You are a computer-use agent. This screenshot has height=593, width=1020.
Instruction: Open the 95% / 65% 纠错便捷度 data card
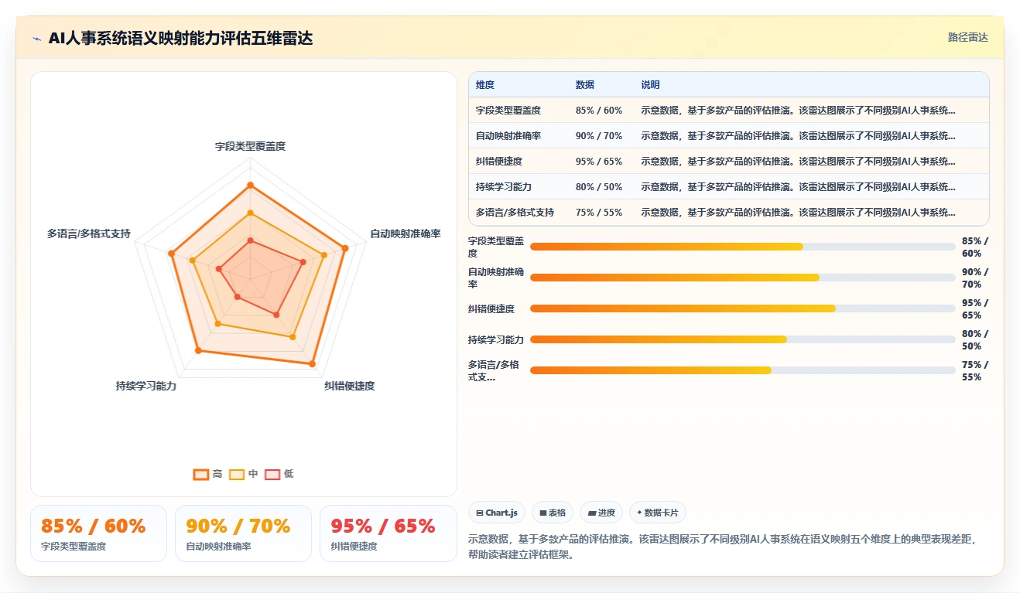coord(388,533)
